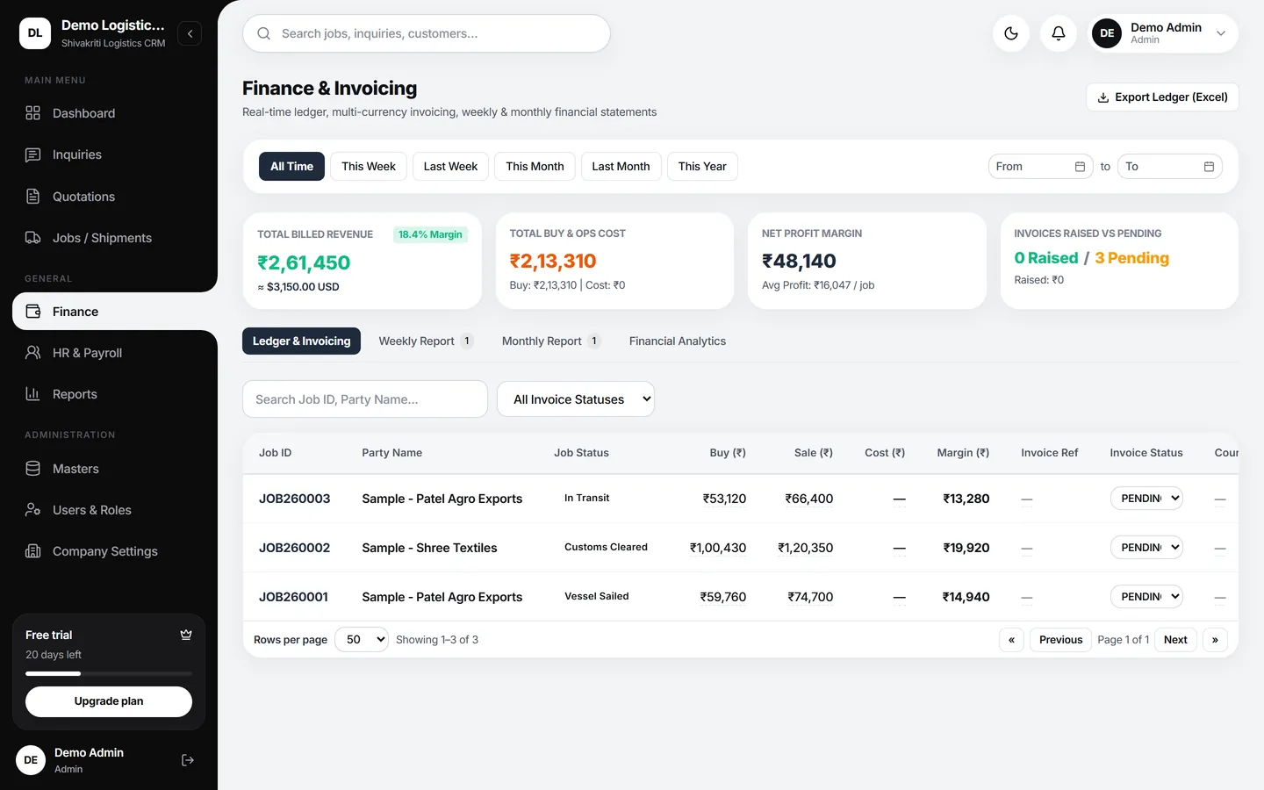The width and height of the screenshot is (1264, 790).
Task: Switch to the Weekly Report tab
Action: pos(426,341)
